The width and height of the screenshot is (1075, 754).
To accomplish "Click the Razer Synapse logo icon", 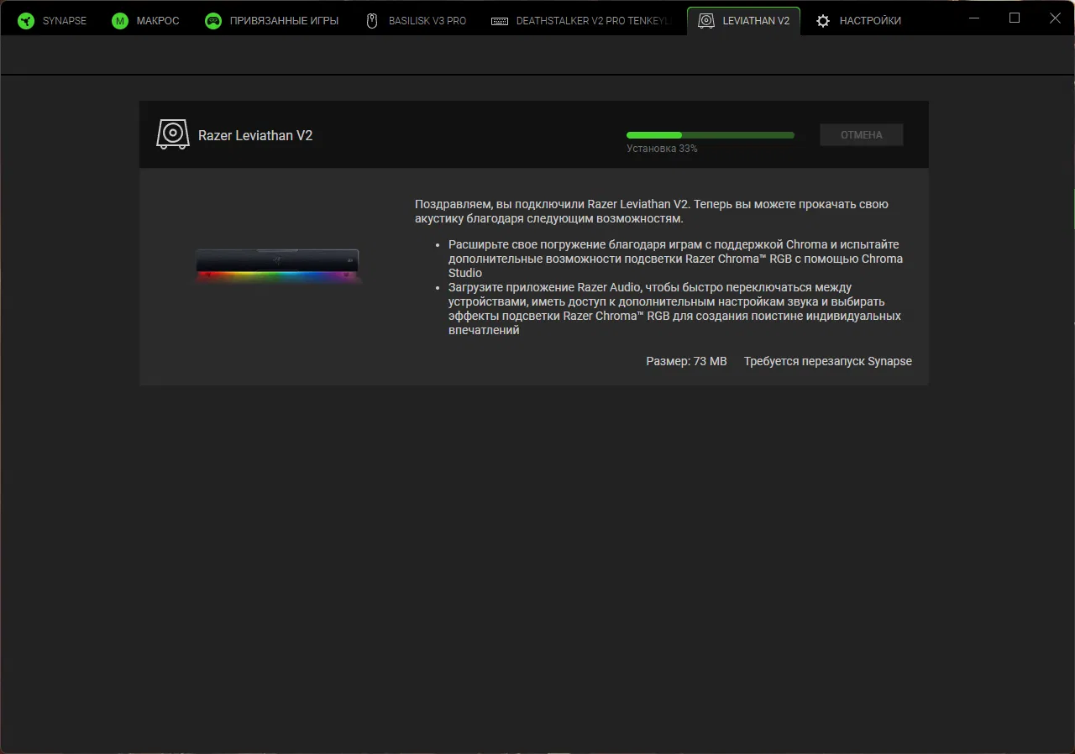I will [x=26, y=21].
